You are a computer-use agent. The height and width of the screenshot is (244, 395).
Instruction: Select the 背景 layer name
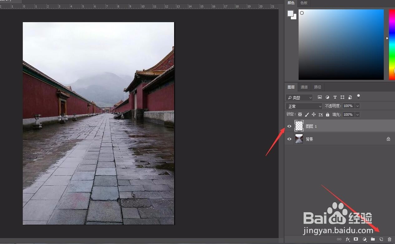(309, 139)
